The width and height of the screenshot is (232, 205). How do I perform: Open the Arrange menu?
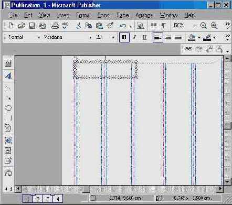coord(144,15)
